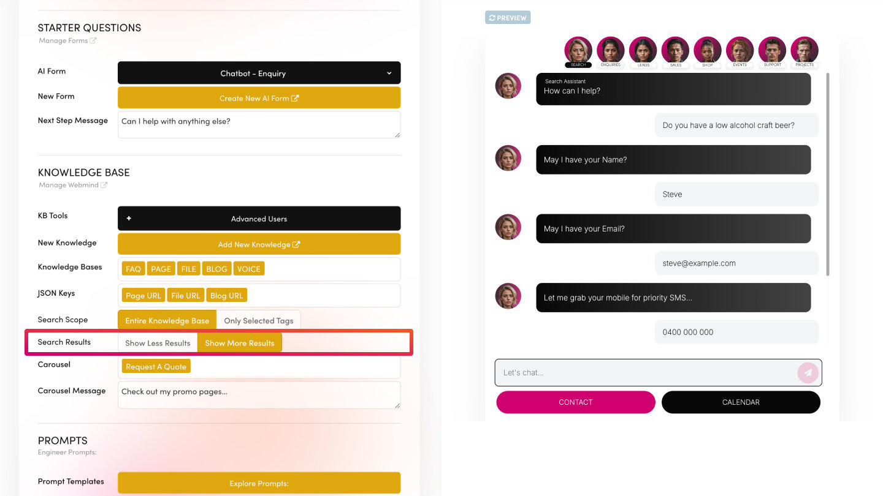Click the Blog URL JSON key tag
The width and height of the screenshot is (883, 496).
coord(226,295)
